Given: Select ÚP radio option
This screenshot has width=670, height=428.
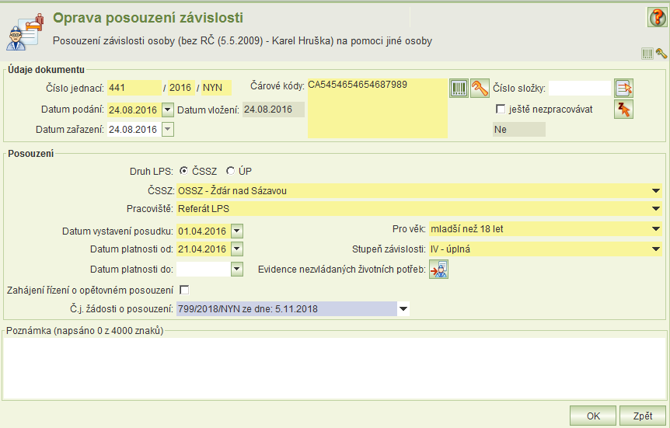Looking at the screenshot, I should point(230,171).
